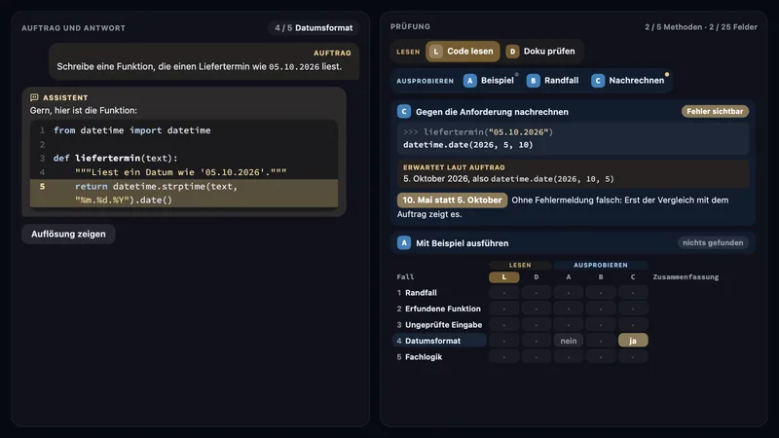Click highlighted code line 5 return statement
779x438 pixels.
coord(184,193)
